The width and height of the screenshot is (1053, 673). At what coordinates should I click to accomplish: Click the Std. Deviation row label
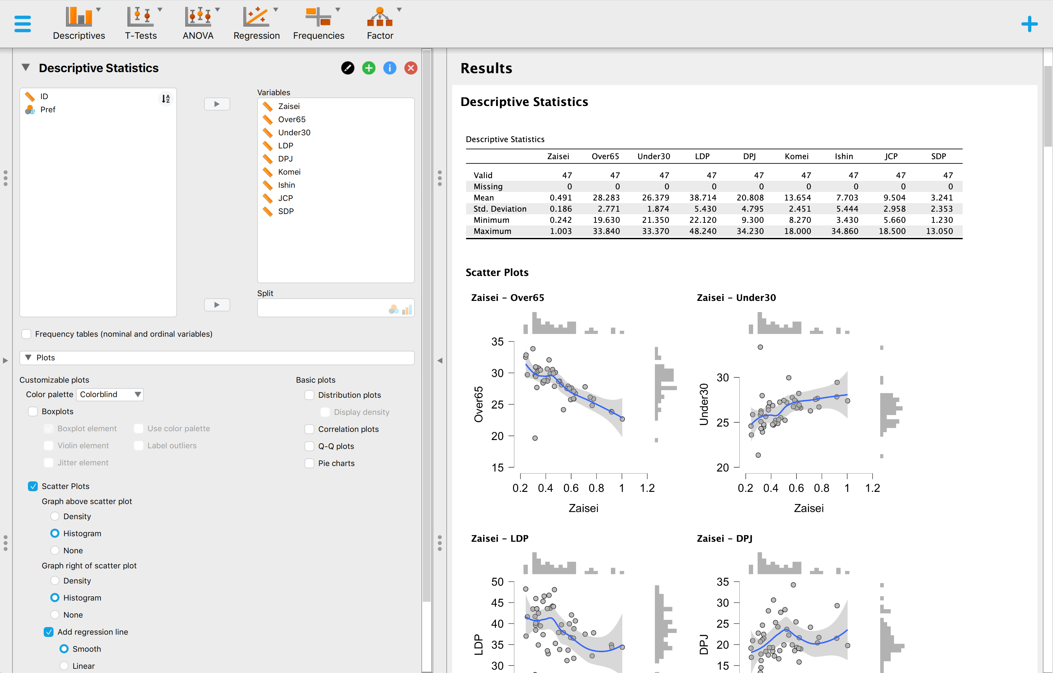[x=500, y=209]
